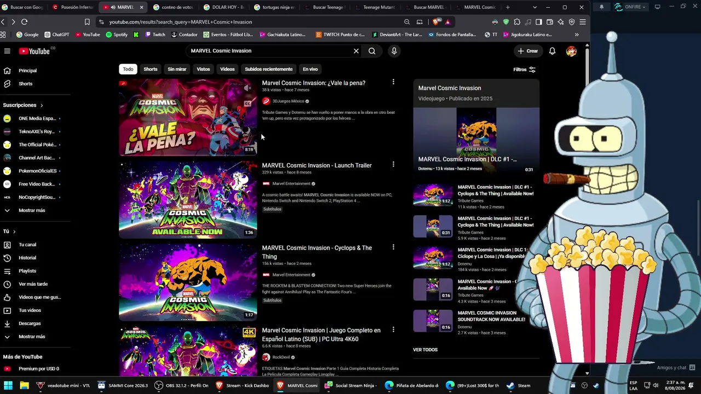Open the Premium por USD 0 sidebar item
Screen dimensions: 701x394
[38, 369]
